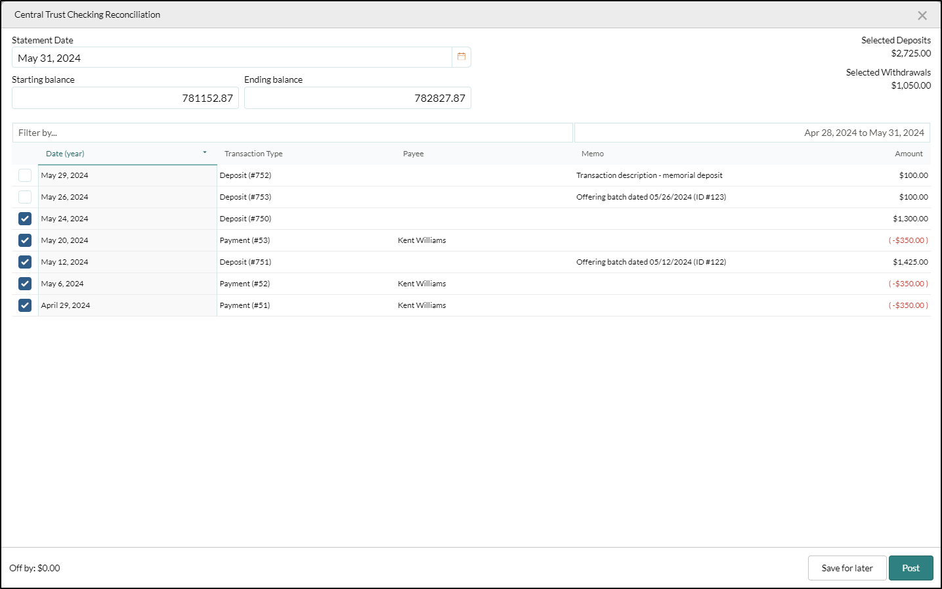Select Deposit (#751) cell

[x=246, y=262]
